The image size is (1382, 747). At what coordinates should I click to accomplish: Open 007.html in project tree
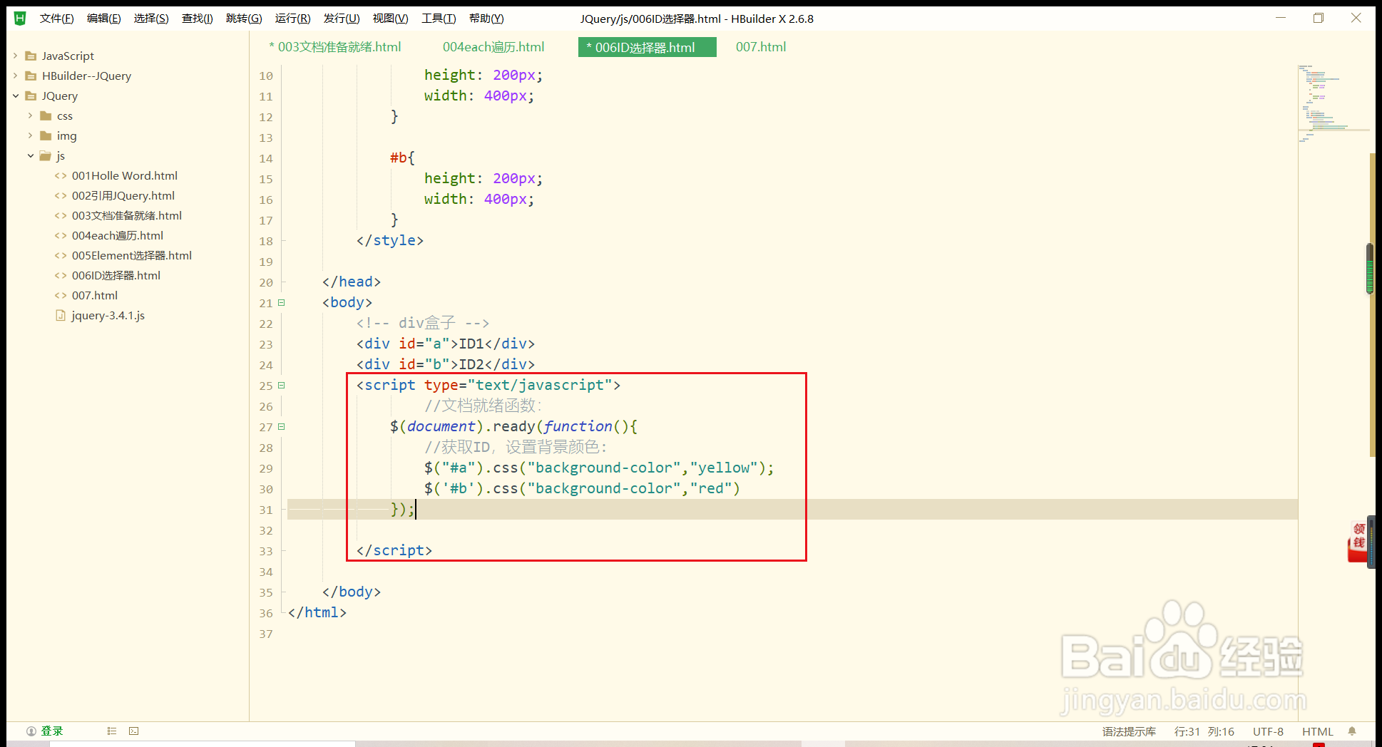point(94,295)
